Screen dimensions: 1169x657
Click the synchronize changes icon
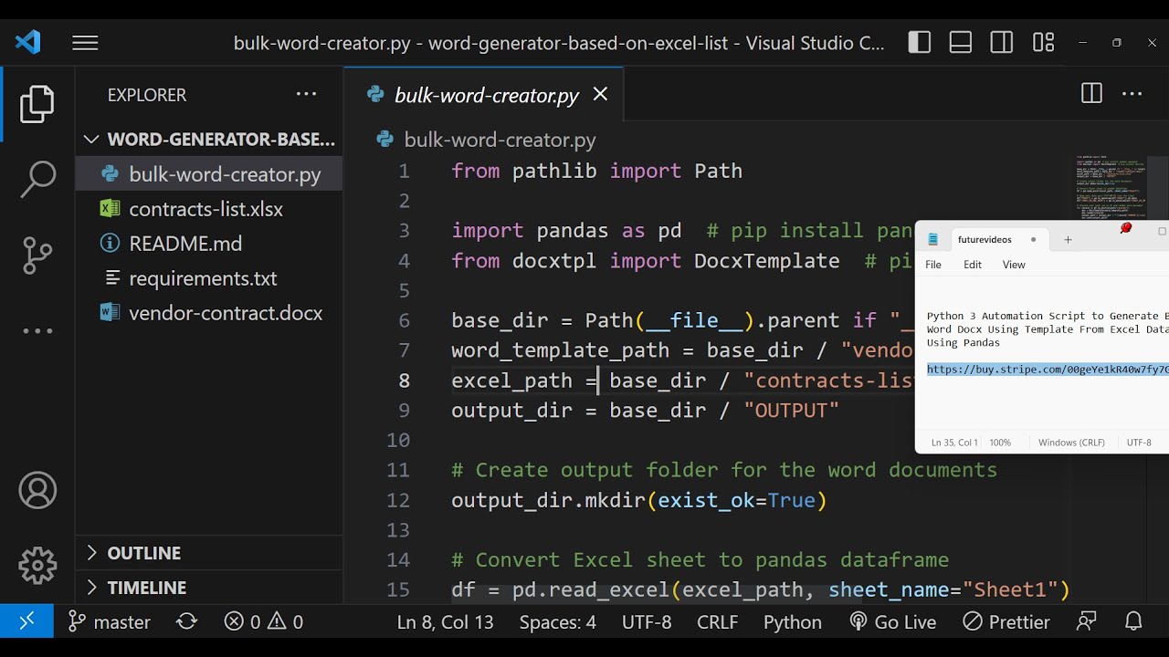(186, 622)
